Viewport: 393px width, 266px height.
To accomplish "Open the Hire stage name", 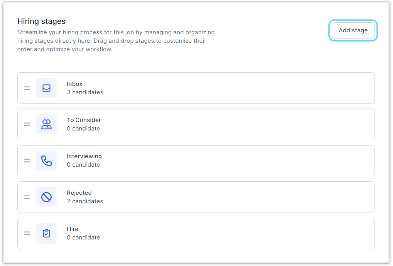I will pos(73,229).
